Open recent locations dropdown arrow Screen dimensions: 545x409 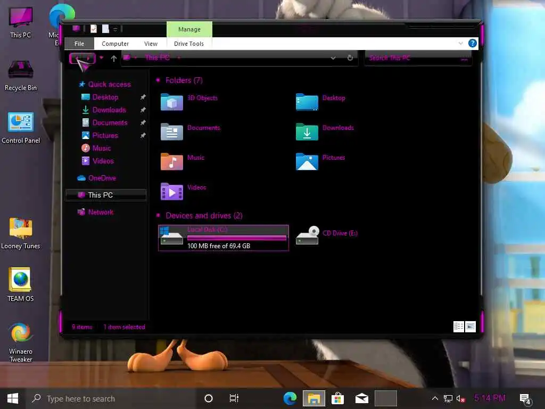point(101,58)
